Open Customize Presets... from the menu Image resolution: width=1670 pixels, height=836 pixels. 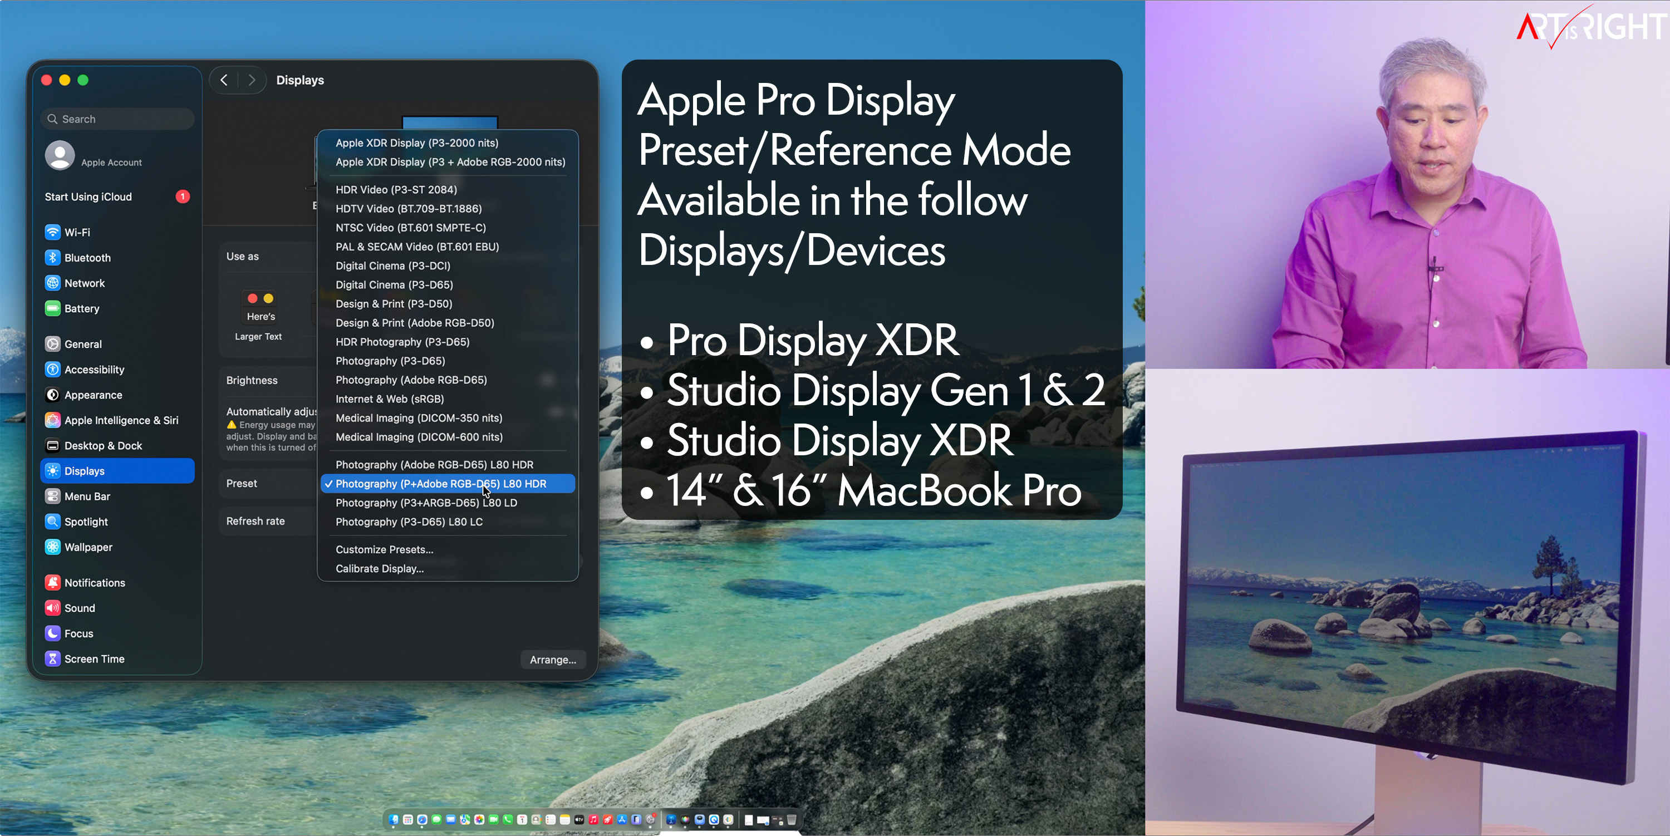448,549
